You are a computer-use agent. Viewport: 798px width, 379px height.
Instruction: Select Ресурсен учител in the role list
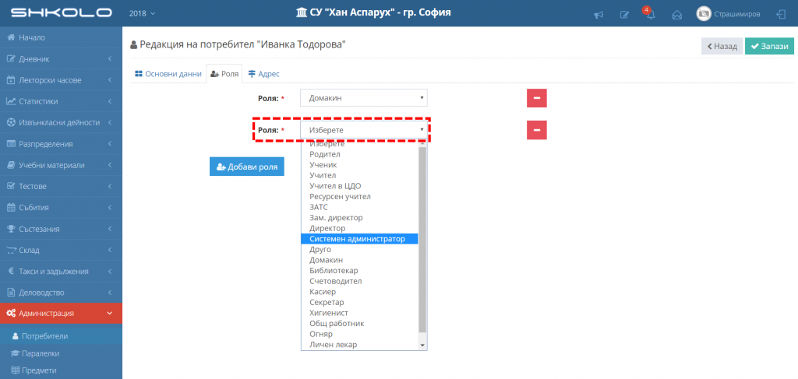(359, 196)
